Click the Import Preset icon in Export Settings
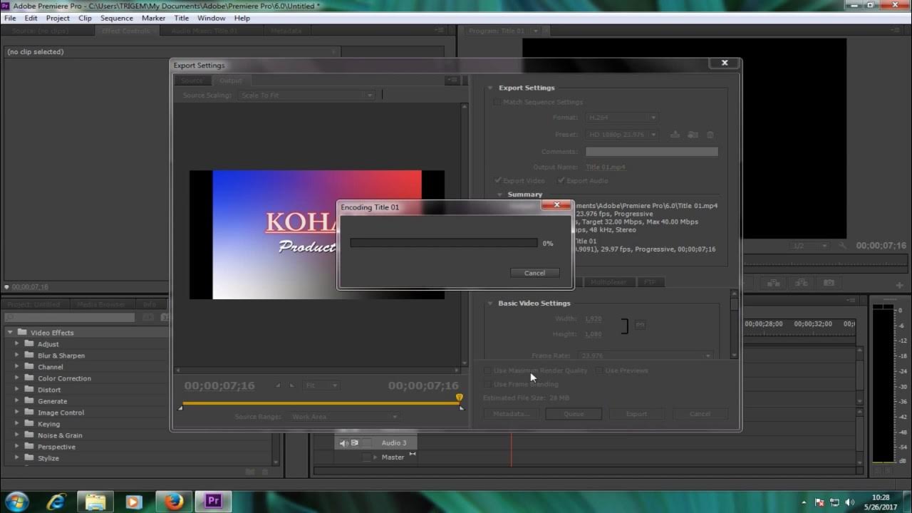912x513 pixels. pos(693,135)
